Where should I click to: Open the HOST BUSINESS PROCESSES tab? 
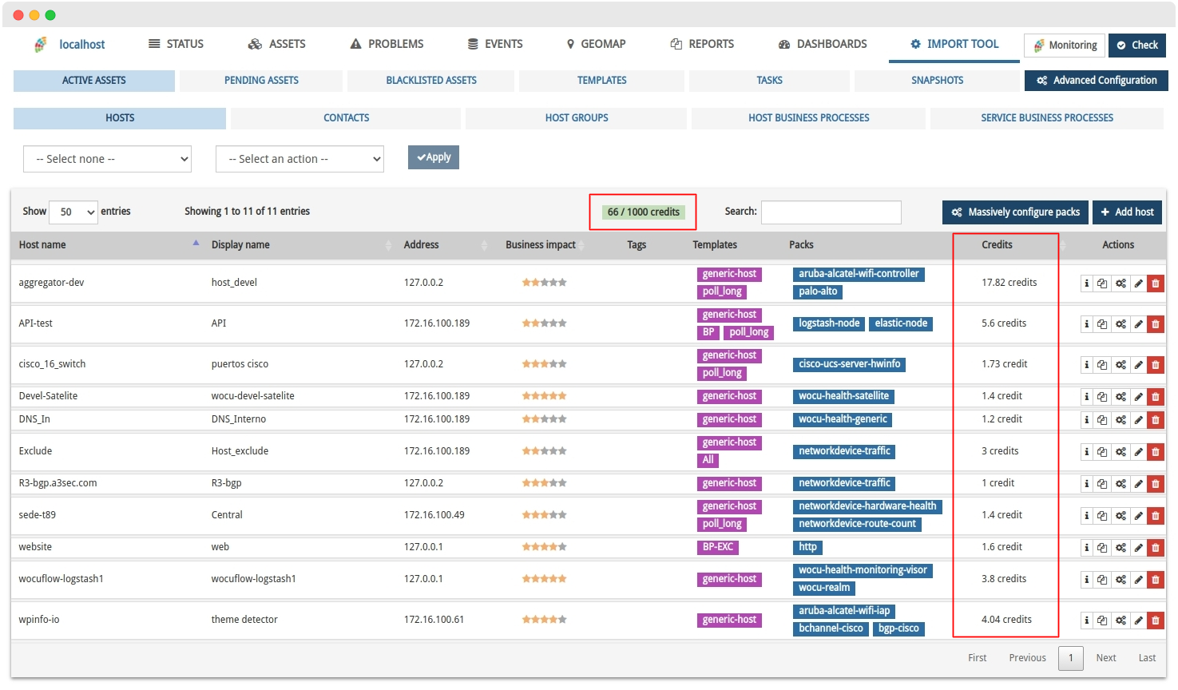tap(809, 118)
